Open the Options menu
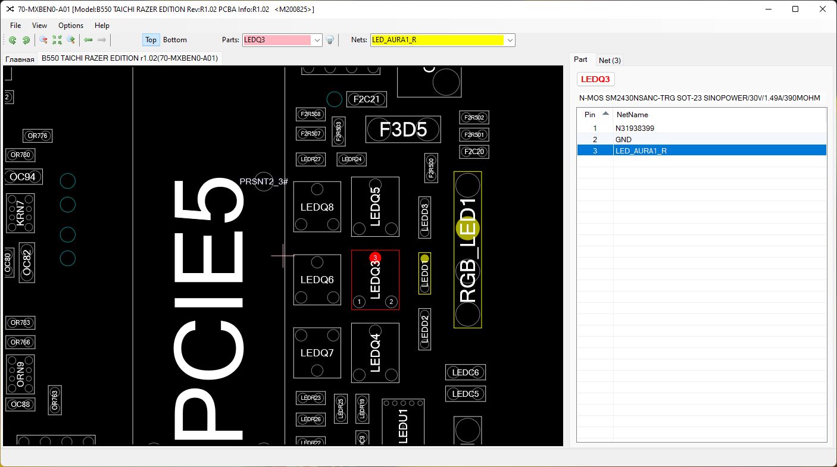The height and width of the screenshot is (467, 837). coord(71,26)
